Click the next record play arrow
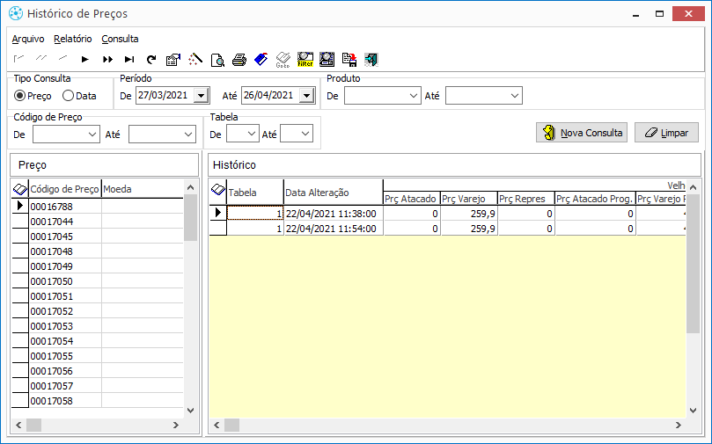The width and height of the screenshot is (712, 444). point(84,59)
